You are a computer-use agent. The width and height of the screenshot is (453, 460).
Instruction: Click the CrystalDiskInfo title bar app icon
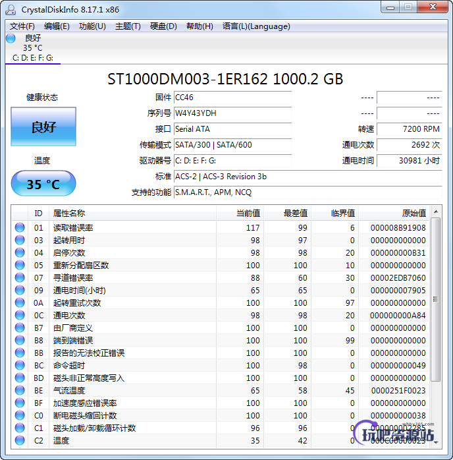(x=11, y=10)
